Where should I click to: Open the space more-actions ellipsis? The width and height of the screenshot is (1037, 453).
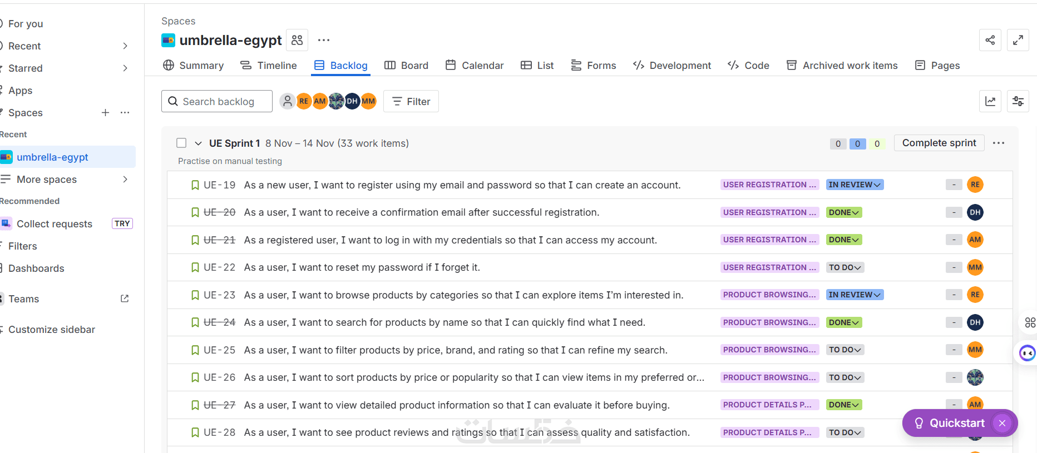click(324, 40)
